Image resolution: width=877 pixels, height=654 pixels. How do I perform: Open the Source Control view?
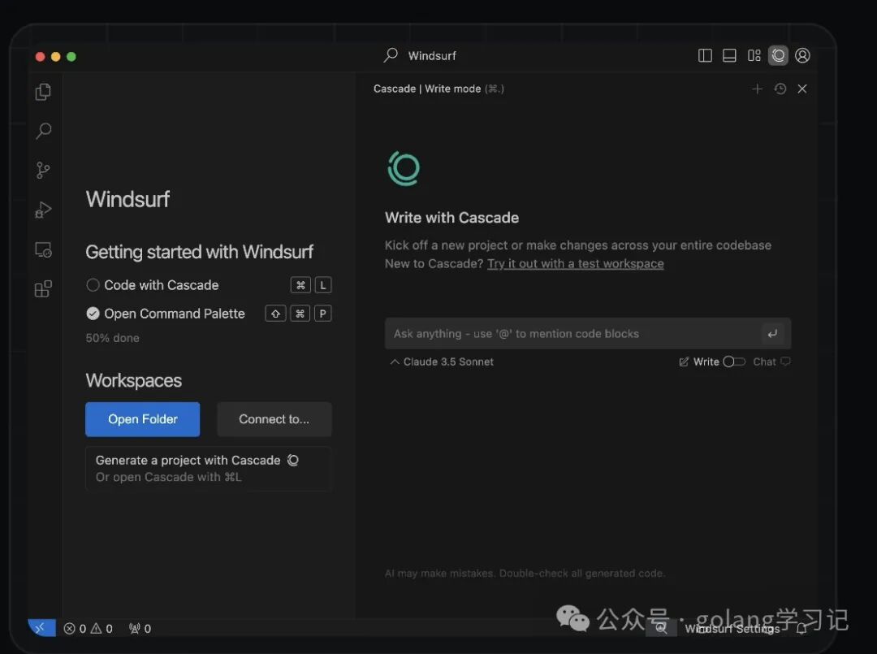click(43, 170)
